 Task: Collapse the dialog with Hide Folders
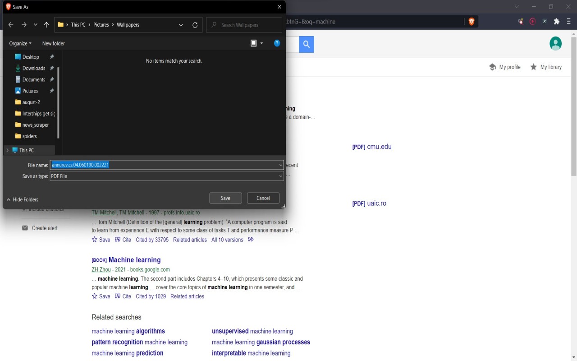[x=23, y=199]
